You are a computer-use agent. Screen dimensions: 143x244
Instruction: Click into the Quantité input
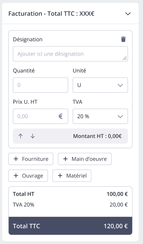click(x=40, y=85)
